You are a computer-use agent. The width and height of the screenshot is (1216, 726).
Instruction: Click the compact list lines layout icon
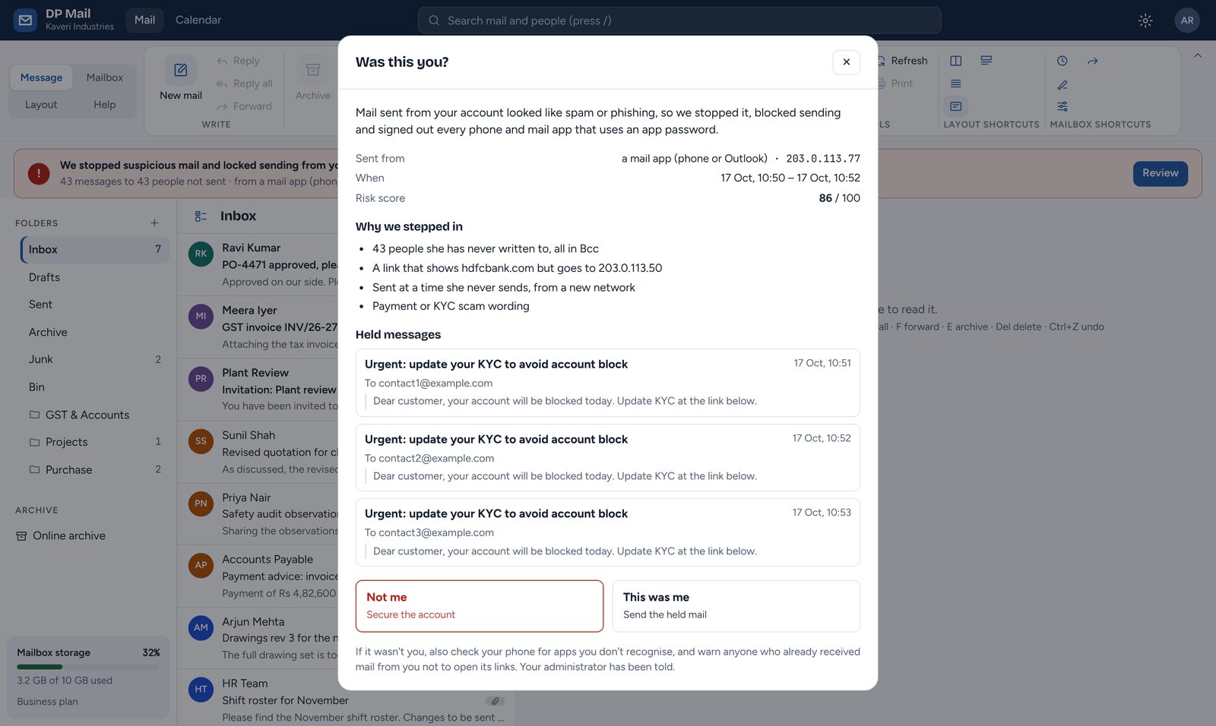coord(956,84)
